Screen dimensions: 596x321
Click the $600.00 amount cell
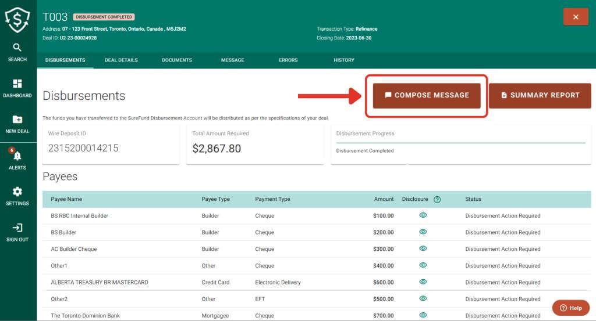(x=383, y=282)
